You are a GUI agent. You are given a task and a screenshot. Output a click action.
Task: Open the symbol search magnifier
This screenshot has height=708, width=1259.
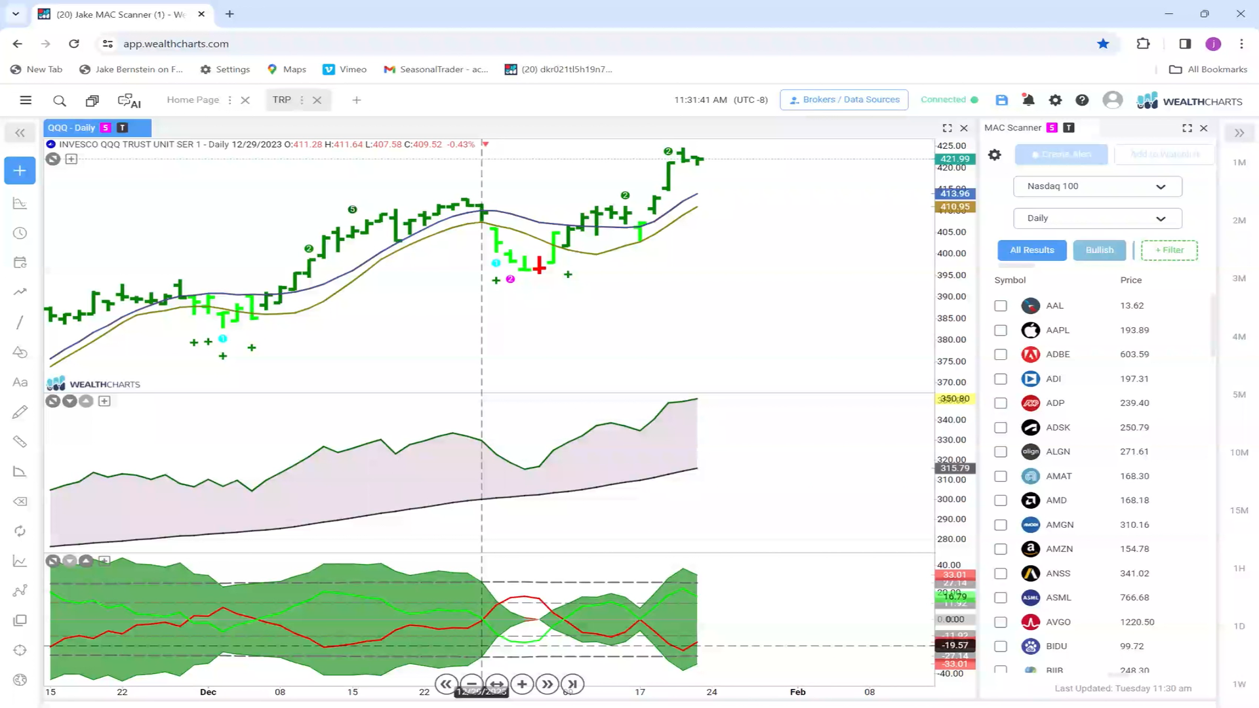60,100
